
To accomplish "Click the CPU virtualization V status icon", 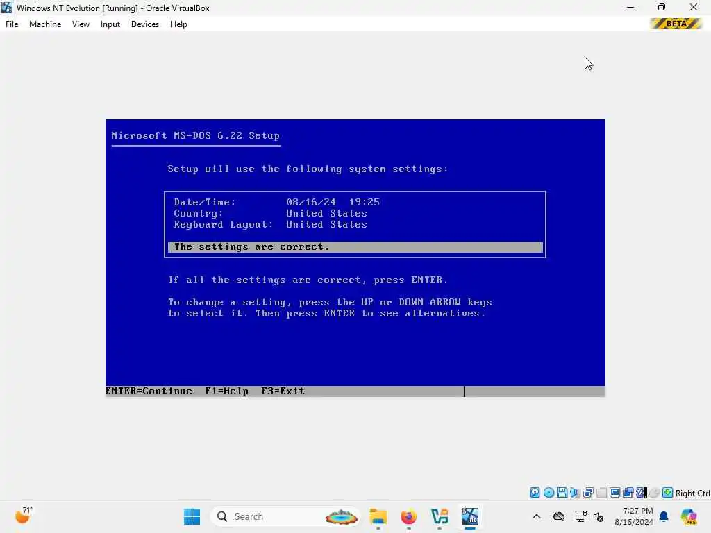I will coord(641,493).
